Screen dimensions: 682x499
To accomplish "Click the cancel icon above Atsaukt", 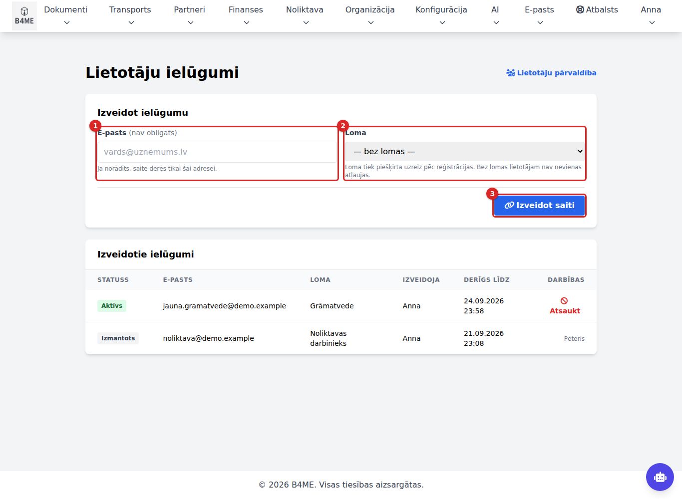I will tap(564, 301).
